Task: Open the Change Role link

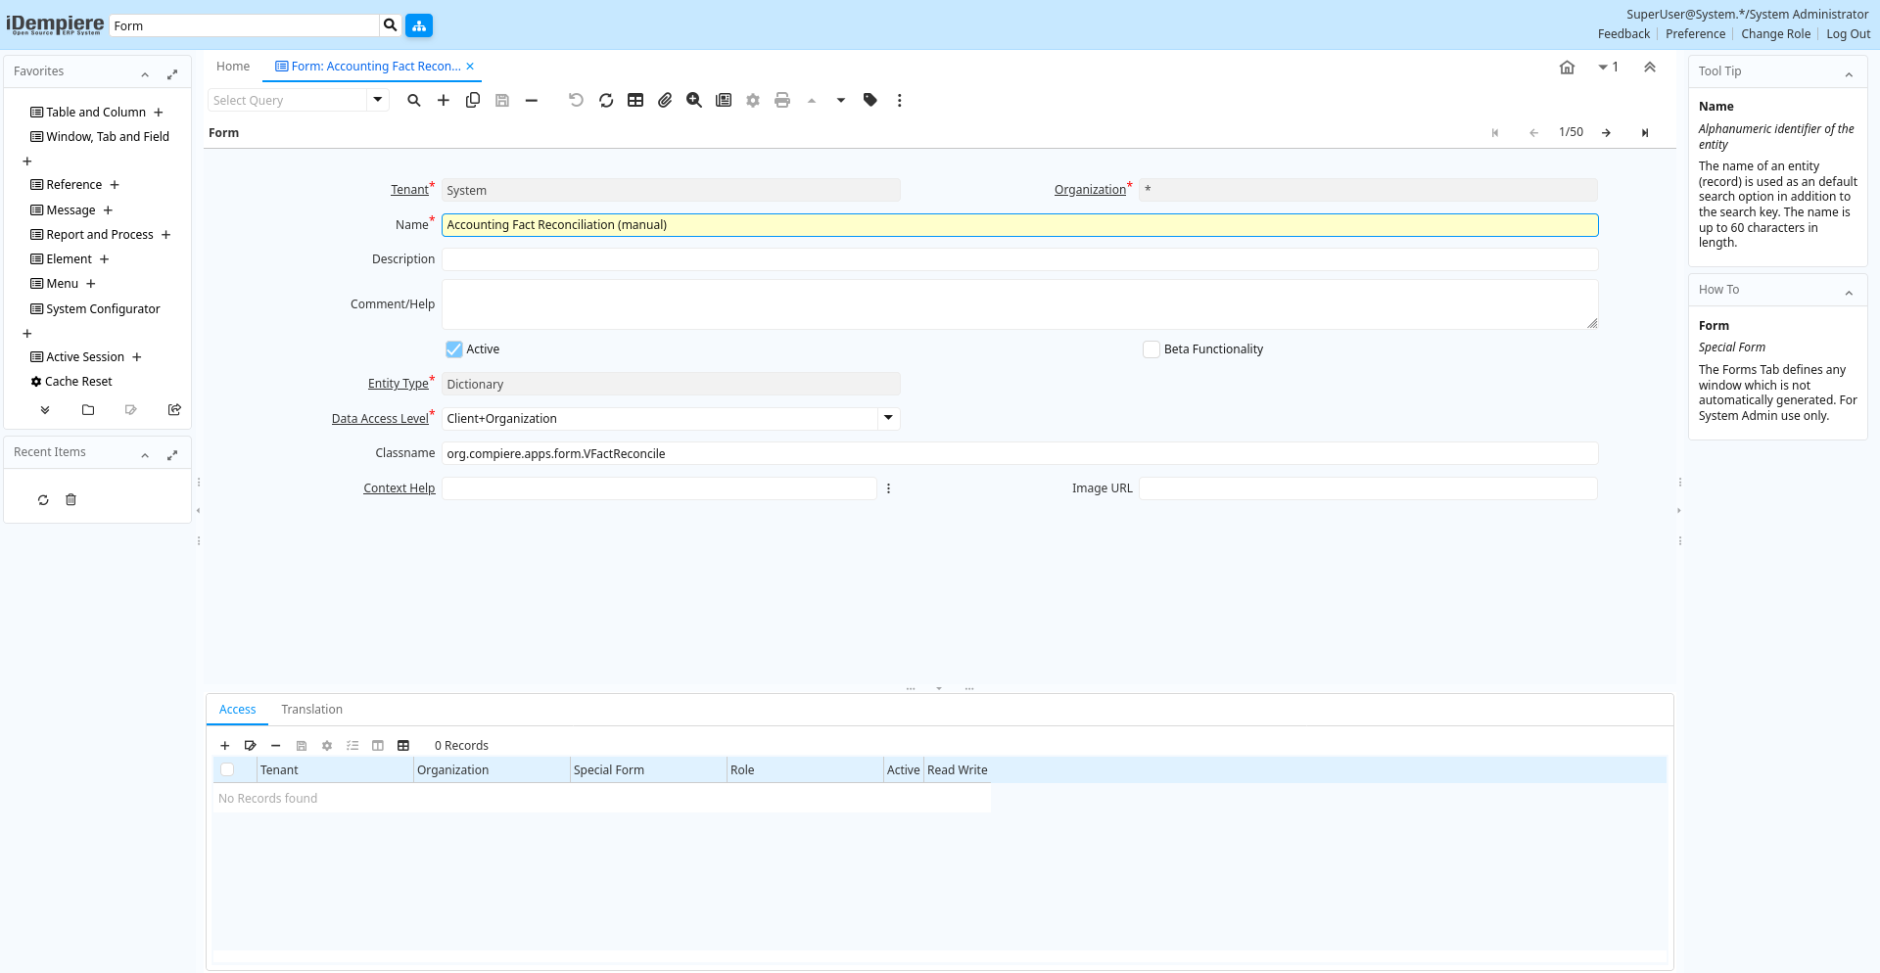Action: tap(1775, 33)
